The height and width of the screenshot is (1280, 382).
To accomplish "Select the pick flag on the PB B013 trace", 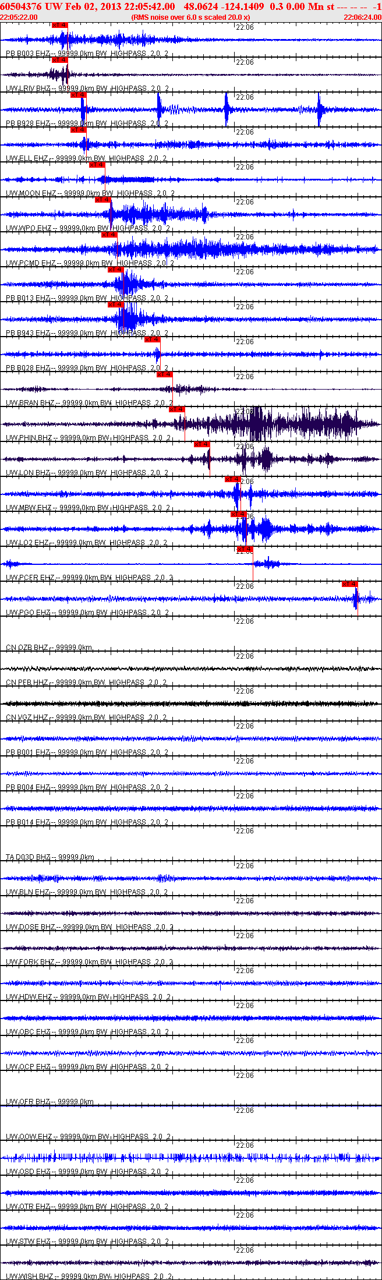I will coord(116,270).
